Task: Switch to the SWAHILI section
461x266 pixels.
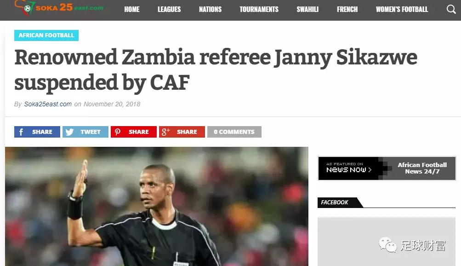Action: (x=307, y=9)
